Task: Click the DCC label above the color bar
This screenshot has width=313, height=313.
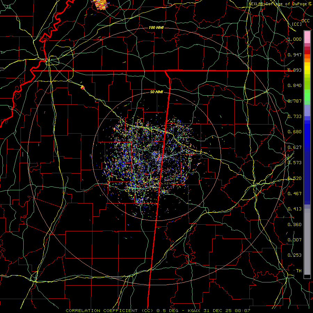Action: tap(306, 21)
